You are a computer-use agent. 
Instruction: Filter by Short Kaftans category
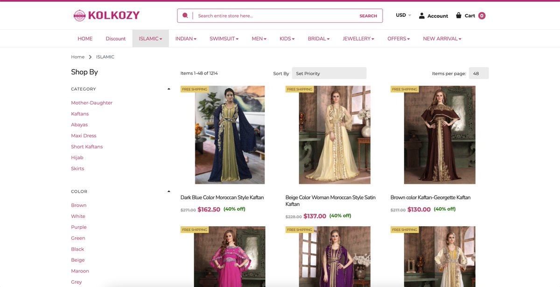click(87, 147)
